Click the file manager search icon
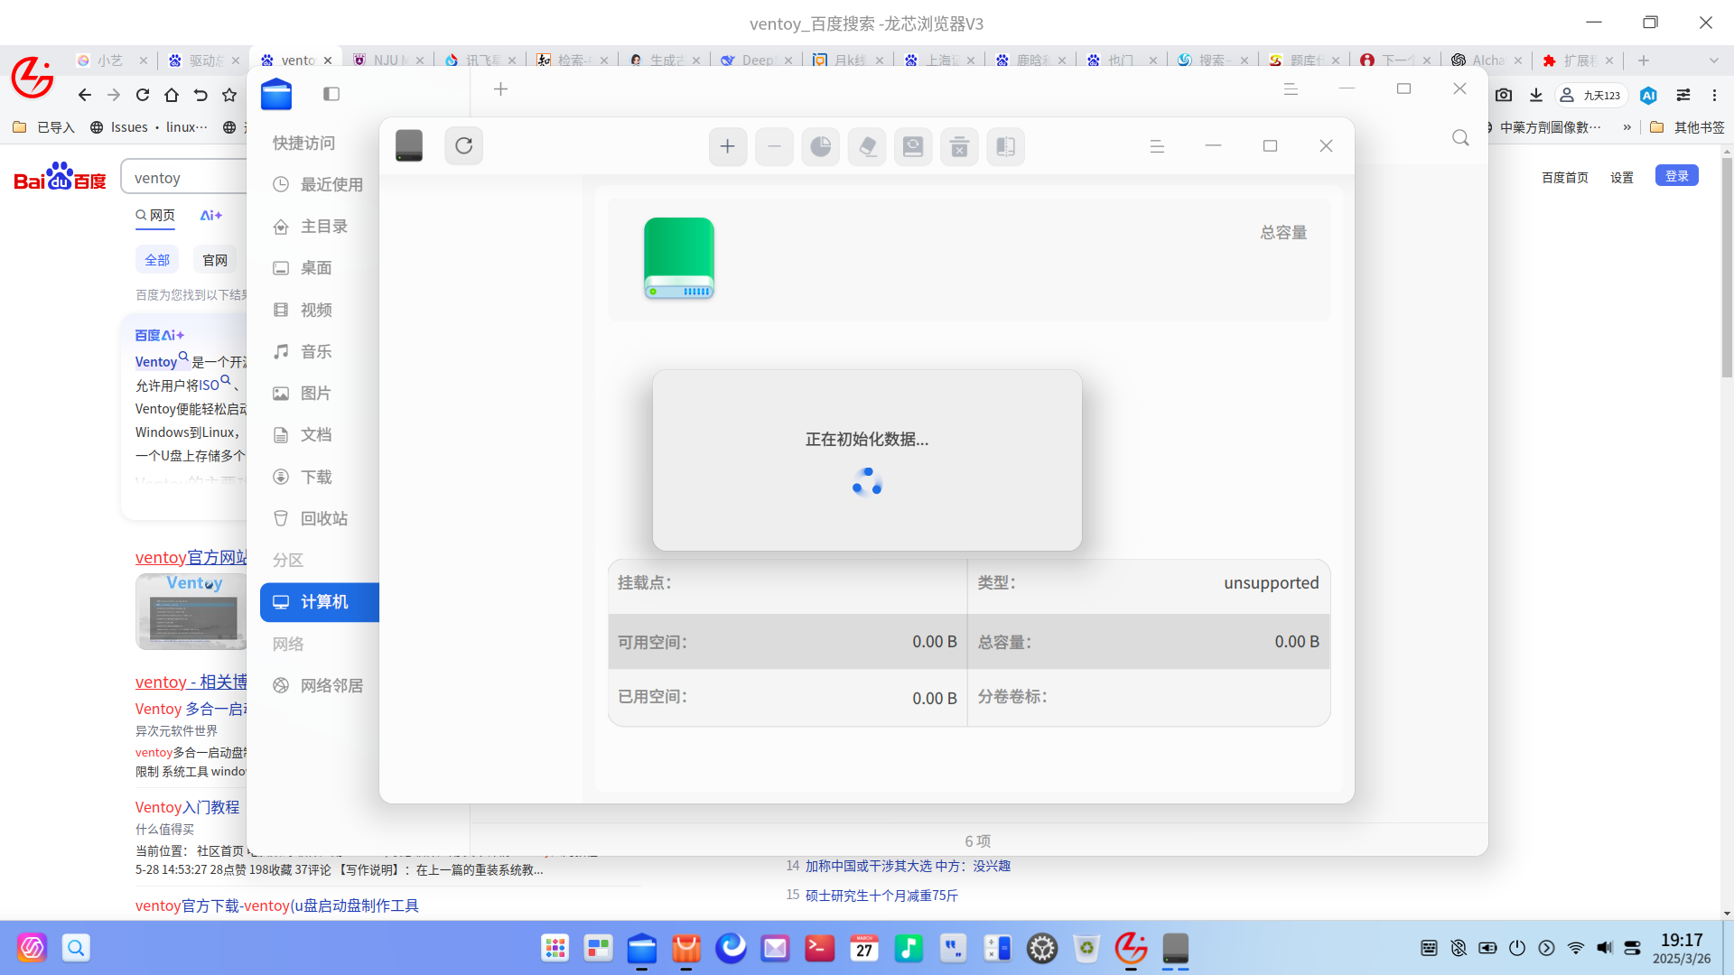The image size is (1734, 975). [1460, 138]
